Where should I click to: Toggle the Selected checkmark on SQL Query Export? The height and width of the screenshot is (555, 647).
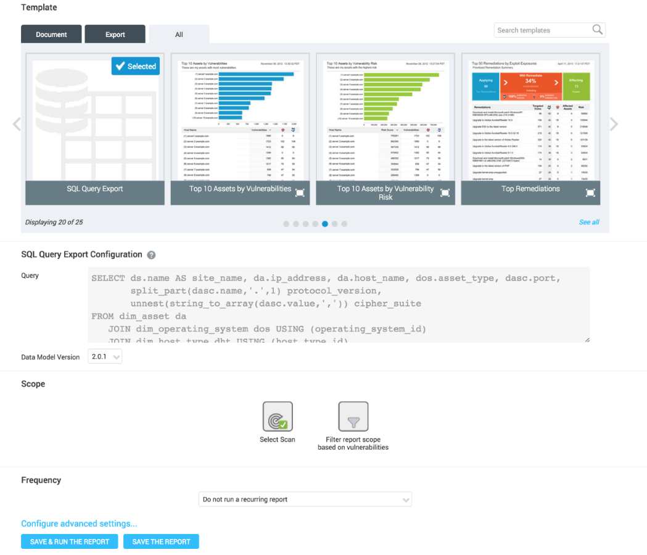[136, 66]
